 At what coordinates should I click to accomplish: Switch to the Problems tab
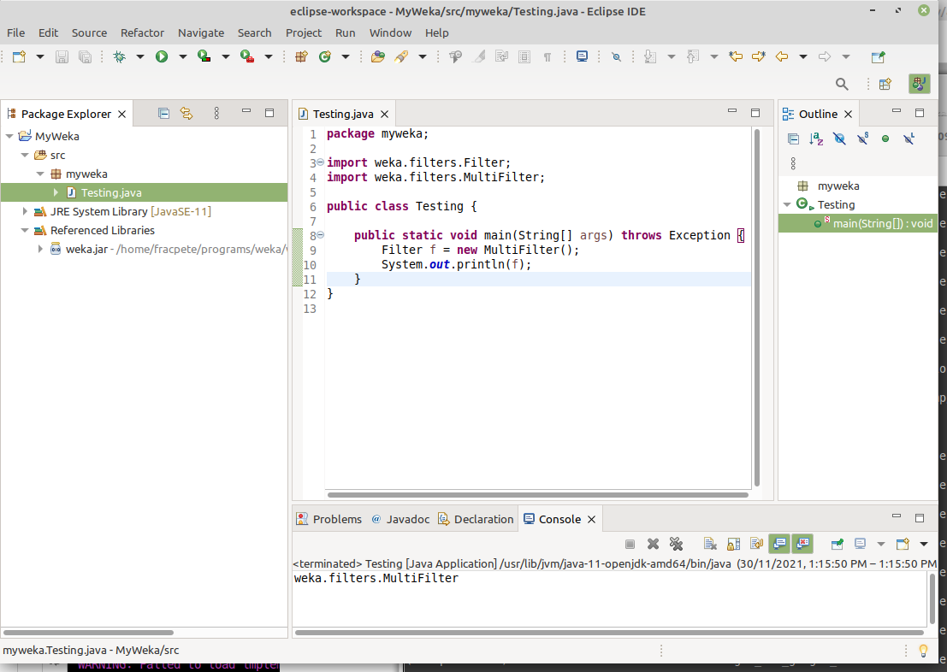click(329, 519)
